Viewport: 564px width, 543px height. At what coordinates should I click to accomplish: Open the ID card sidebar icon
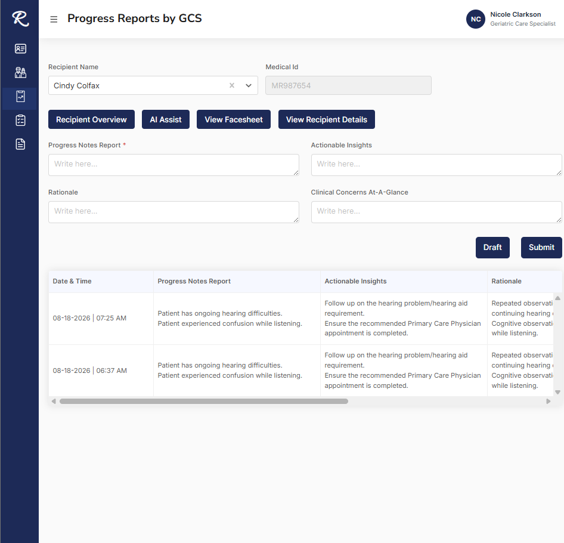pos(20,48)
